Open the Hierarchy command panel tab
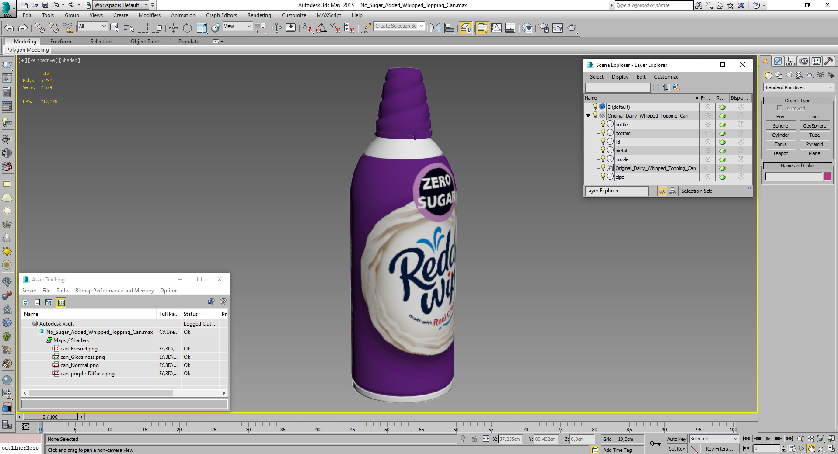 790,61
